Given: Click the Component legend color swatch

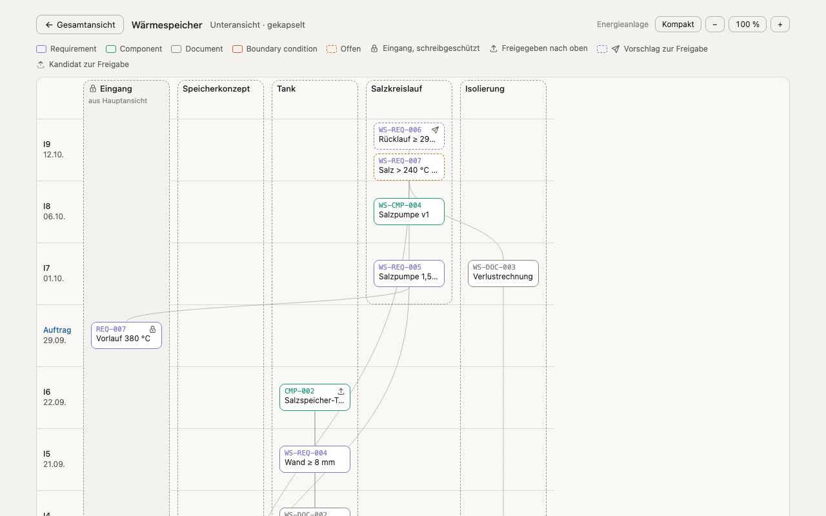Looking at the screenshot, I should (x=111, y=49).
